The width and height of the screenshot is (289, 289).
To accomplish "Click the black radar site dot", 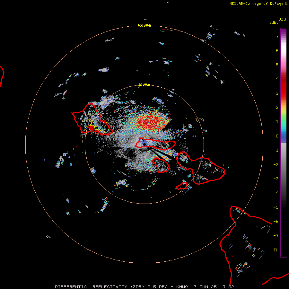I will click(144, 144).
